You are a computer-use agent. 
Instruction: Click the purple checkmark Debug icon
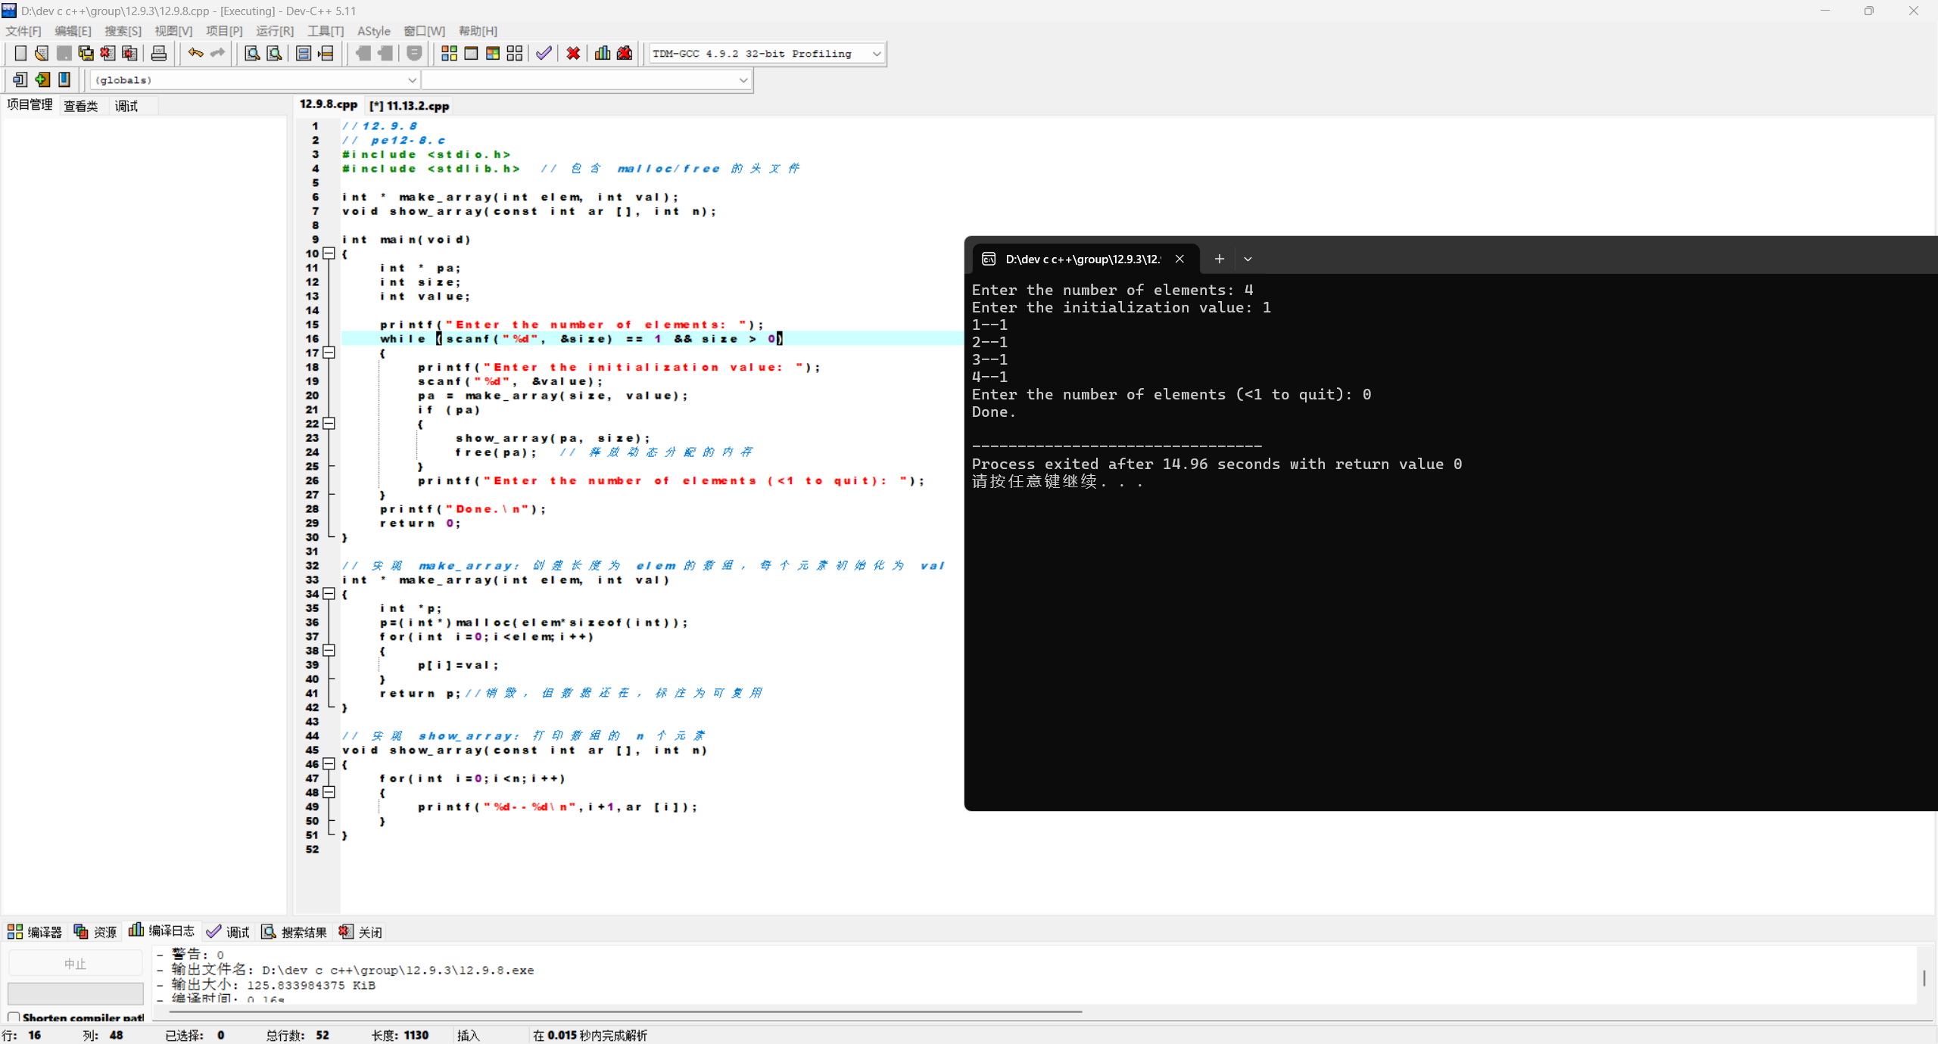click(x=544, y=53)
